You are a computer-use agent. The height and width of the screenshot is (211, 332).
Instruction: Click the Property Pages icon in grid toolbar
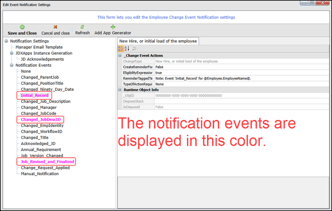point(134,49)
